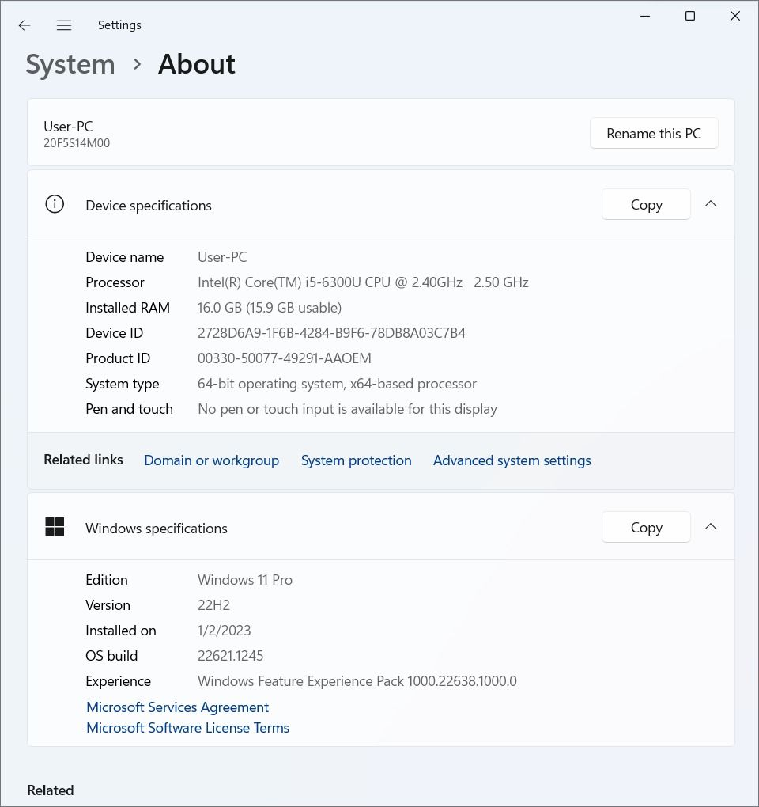Open Microsoft Software License Terms link

187,728
